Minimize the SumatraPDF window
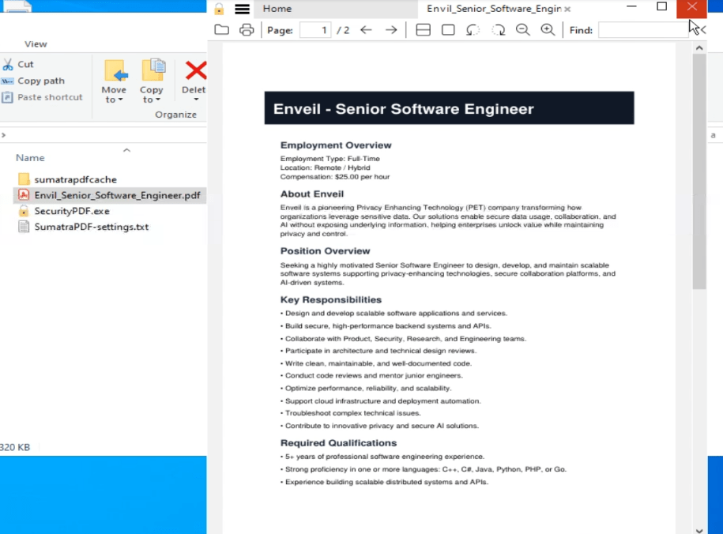The height and width of the screenshot is (534, 723). [x=631, y=6]
